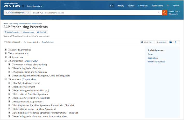Image resolution: width=184 pixels, height=120 pixels.
Task: Open the Favourites menu
Action: pos(143,6)
